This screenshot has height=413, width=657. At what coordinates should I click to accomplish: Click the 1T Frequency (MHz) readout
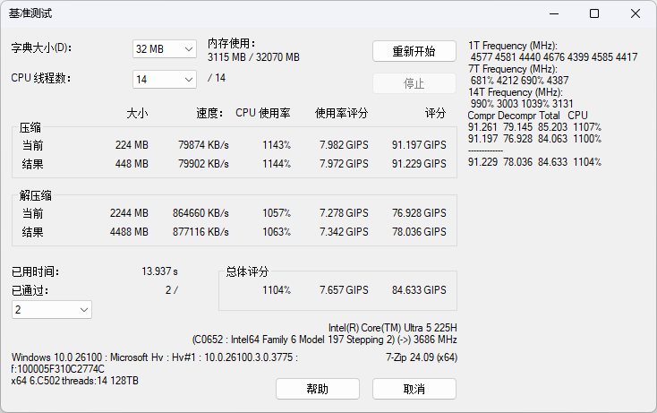513,46
